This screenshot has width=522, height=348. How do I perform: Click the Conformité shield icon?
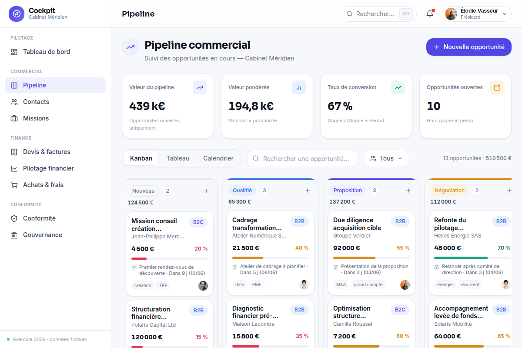coord(14,218)
